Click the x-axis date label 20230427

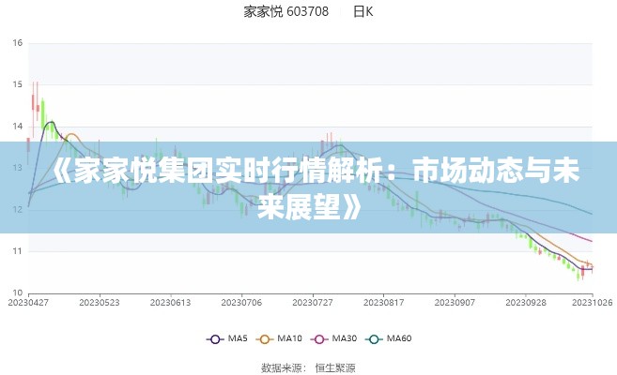tap(28, 303)
